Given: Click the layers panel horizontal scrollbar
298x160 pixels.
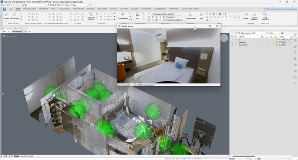Looking at the screenshot, I should (244, 156).
